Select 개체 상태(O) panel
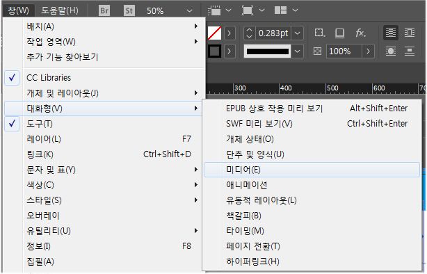 (312, 139)
